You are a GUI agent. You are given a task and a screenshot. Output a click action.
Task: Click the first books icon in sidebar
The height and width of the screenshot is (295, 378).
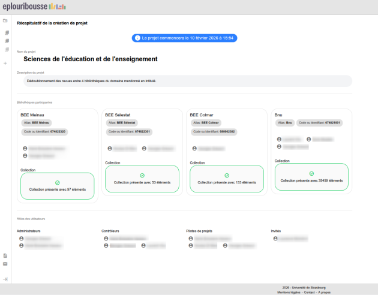(x=7, y=33)
